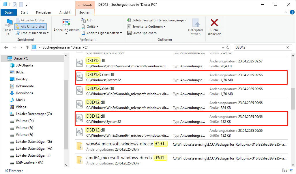Select Aktueller Ordner search scope
Viewport: 296px width, 174px height.
pyautogui.click(x=31, y=20)
